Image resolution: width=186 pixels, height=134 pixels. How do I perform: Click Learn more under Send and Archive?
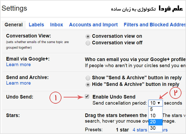[x=18, y=83]
